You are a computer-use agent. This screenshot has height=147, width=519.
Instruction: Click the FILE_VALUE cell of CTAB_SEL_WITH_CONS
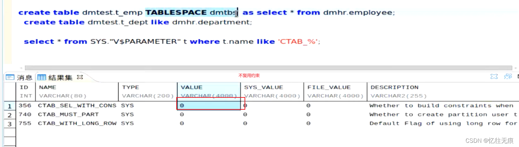[x=335, y=106]
